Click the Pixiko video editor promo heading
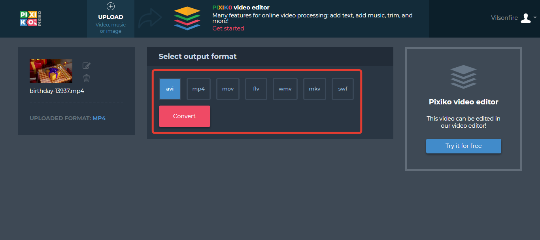This screenshot has height=240, width=540. [464, 102]
